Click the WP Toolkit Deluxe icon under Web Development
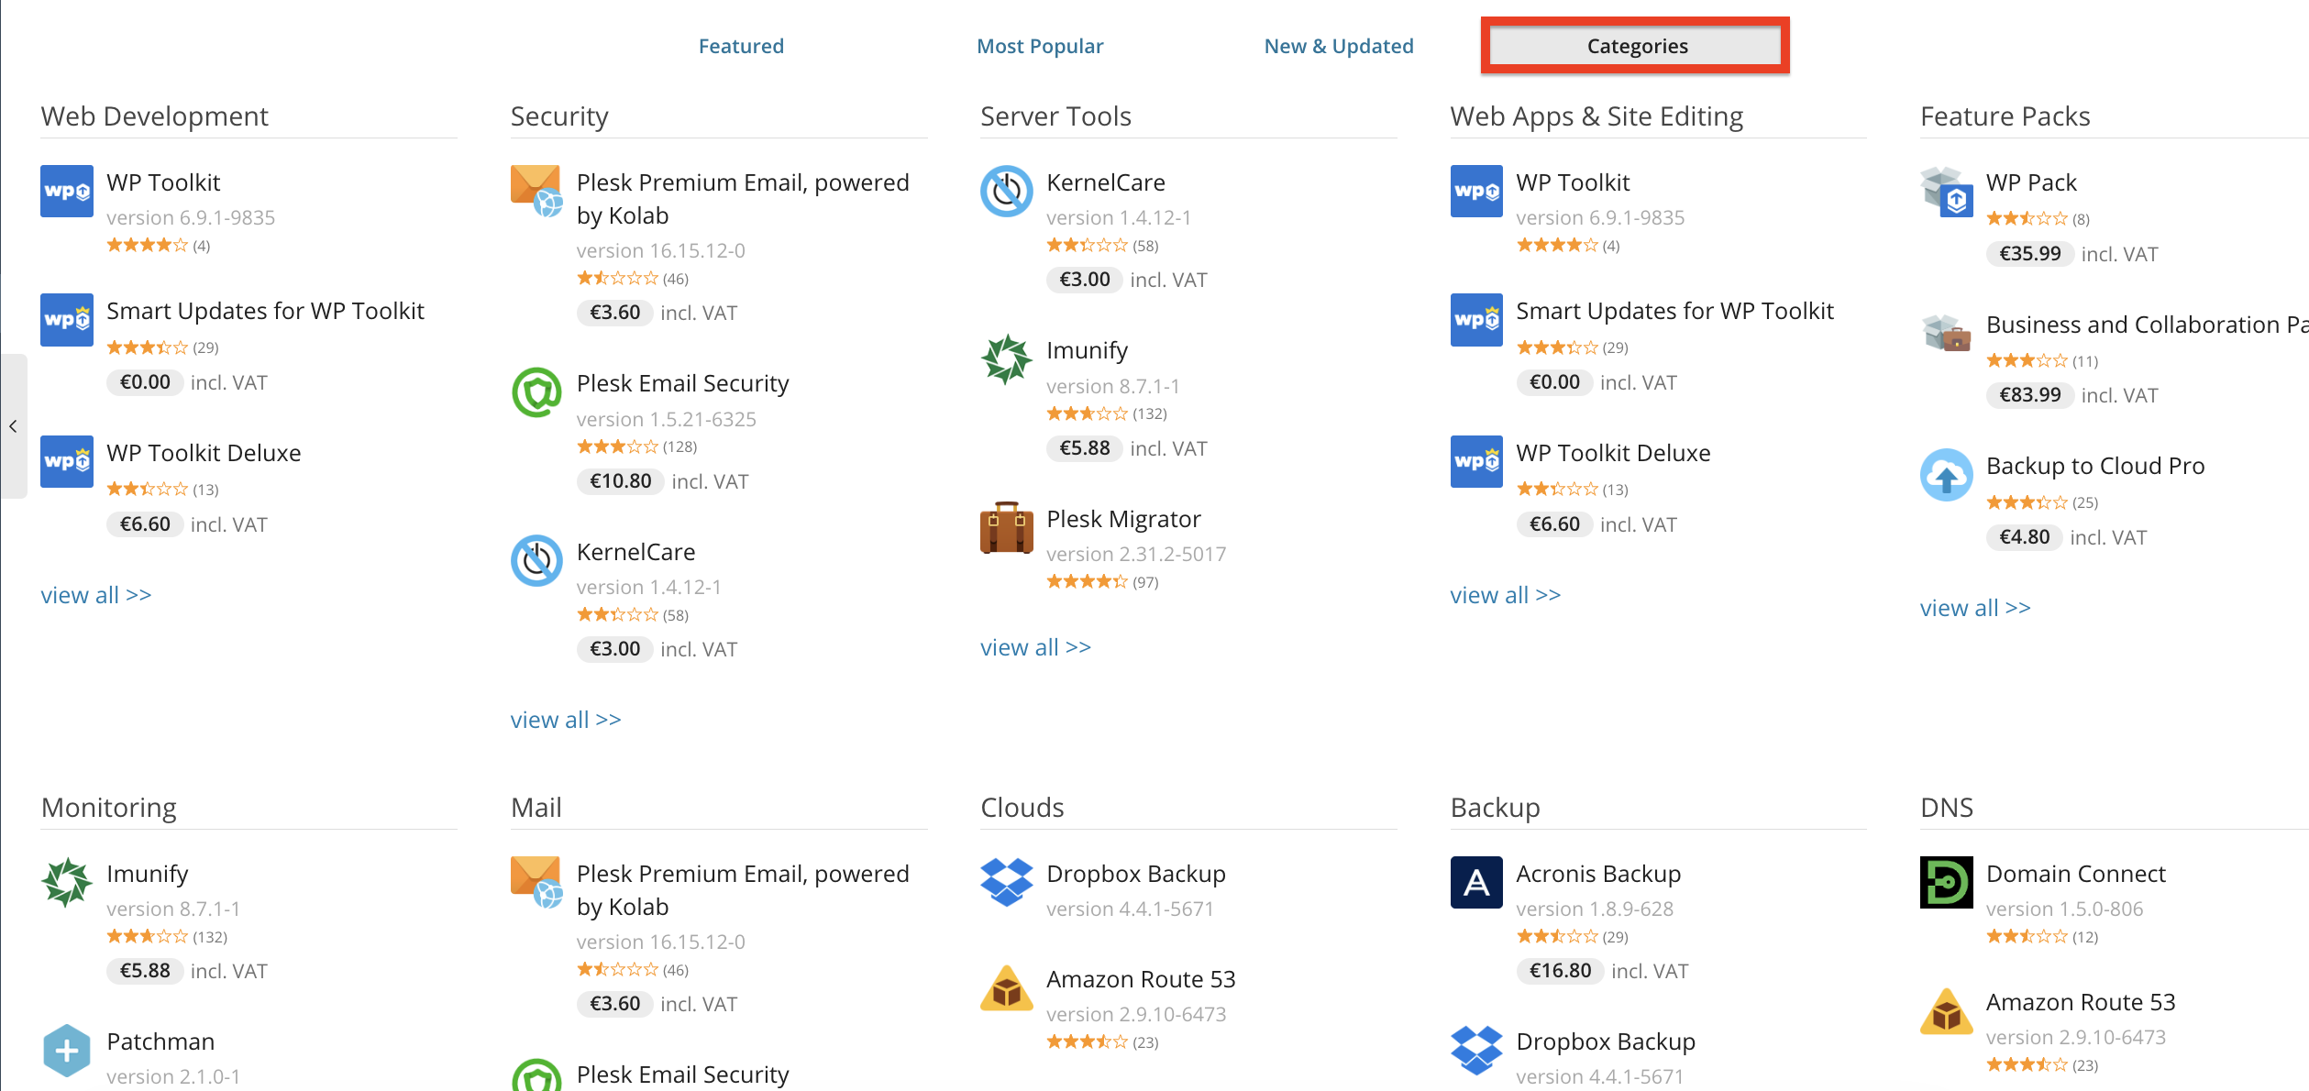 pyautogui.click(x=67, y=461)
